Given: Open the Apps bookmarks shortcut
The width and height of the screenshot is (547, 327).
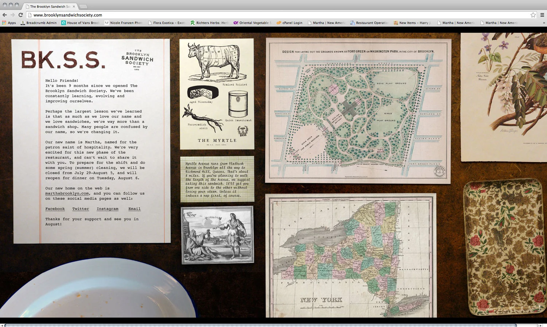Looking at the screenshot, I should 9,23.
